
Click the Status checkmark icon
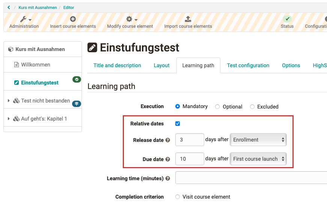[x=287, y=19]
